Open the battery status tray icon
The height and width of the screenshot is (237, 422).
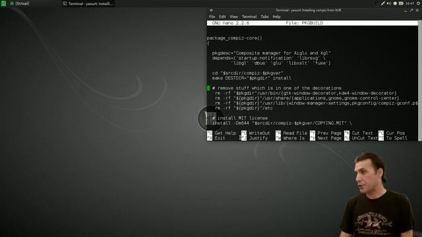(x=401, y=3)
